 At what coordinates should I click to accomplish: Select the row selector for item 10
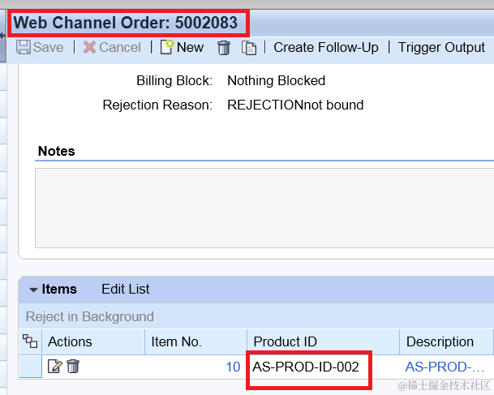click(x=30, y=367)
